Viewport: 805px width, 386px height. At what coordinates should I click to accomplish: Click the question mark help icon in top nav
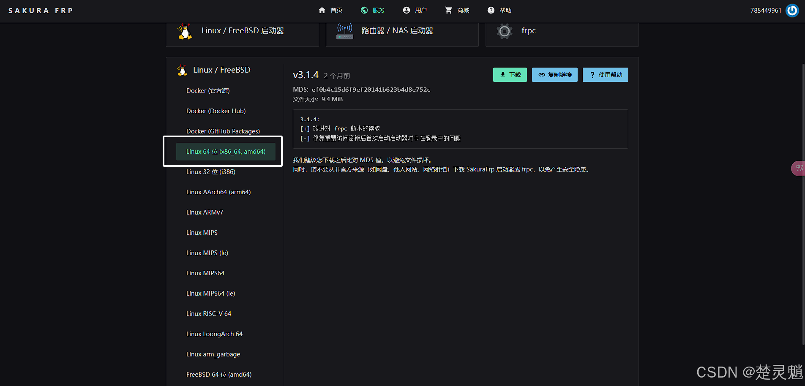(491, 10)
